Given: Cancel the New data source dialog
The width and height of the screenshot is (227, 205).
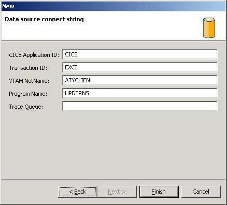Looking at the screenshot, I should (x=201, y=192).
